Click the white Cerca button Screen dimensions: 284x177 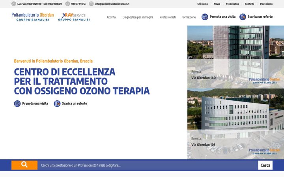tap(265, 165)
